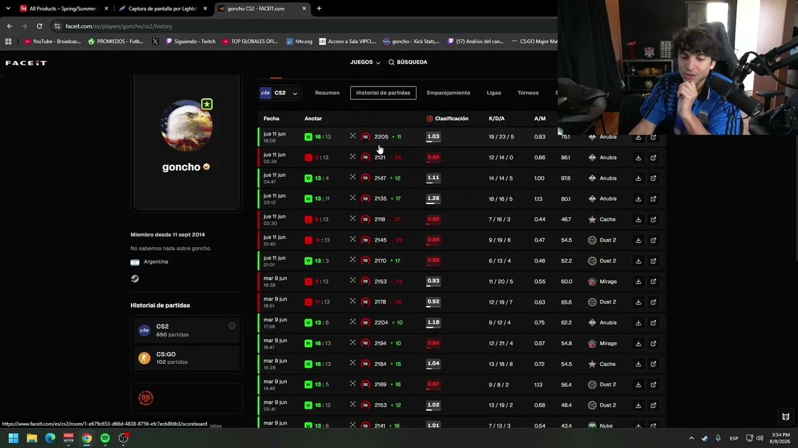This screenshot has height=448, width=798.
Task: Open the Windows Start menu
Action: tap(13, 438)
